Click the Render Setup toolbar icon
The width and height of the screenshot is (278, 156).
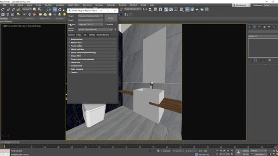coord(187,10)
